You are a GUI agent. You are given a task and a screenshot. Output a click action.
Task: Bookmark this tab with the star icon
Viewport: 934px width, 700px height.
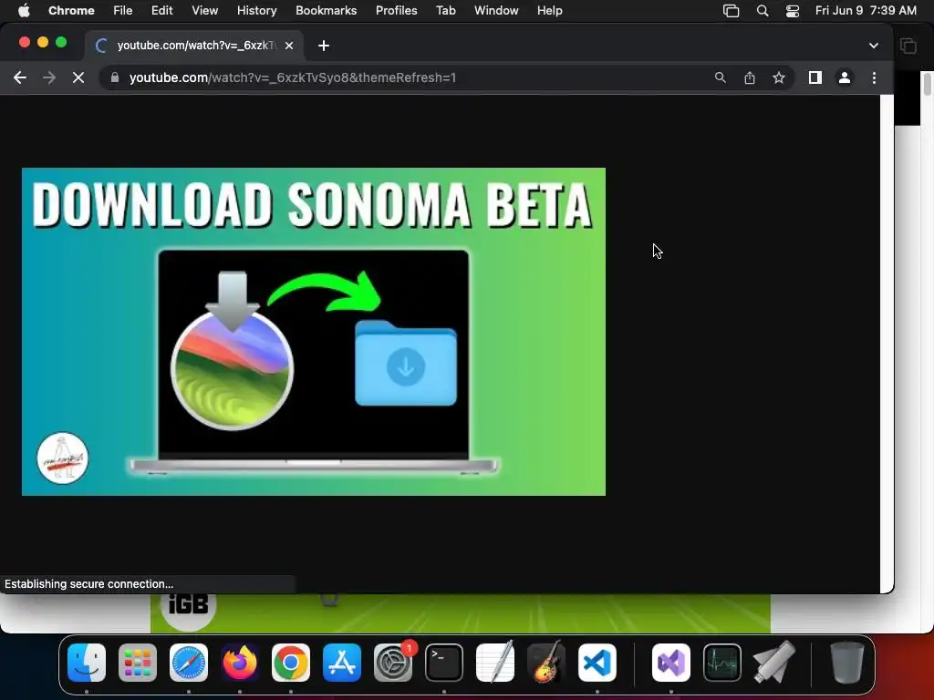click(x=779, y=77)
